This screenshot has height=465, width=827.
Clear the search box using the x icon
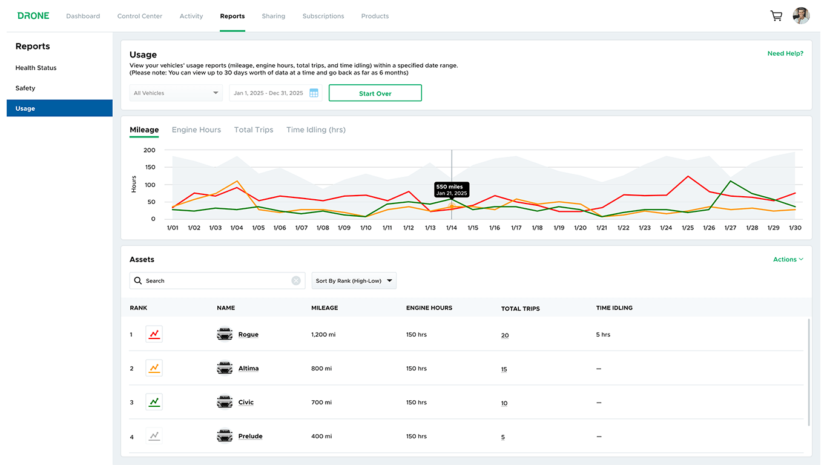point(296,280)
